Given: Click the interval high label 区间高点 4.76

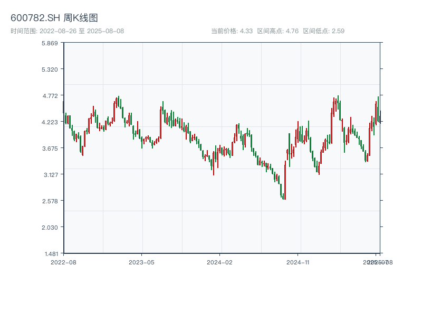Looking at the screenshot, I should [x=277, y=31].
